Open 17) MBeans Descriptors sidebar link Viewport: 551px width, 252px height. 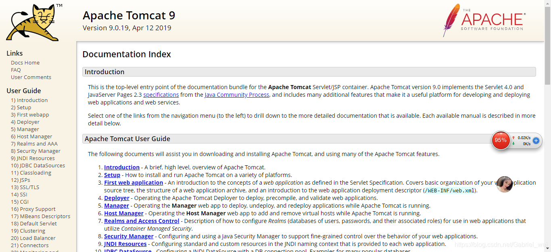(40, 216)
